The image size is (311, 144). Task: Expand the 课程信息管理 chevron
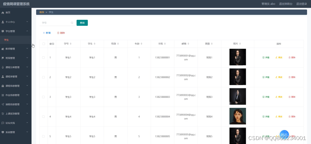pyautogui.click(x=27, y=86)
